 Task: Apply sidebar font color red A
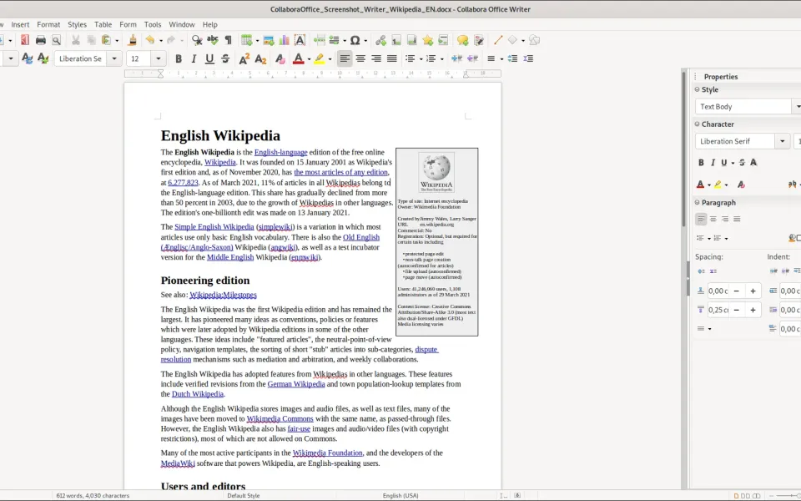point(700,184)
